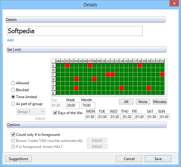
Task: Click the None button
Action: [143, 102]
